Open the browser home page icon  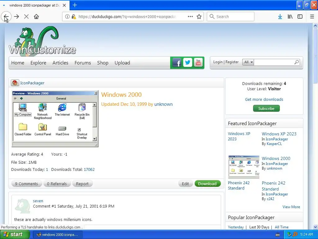coord(36,17)
